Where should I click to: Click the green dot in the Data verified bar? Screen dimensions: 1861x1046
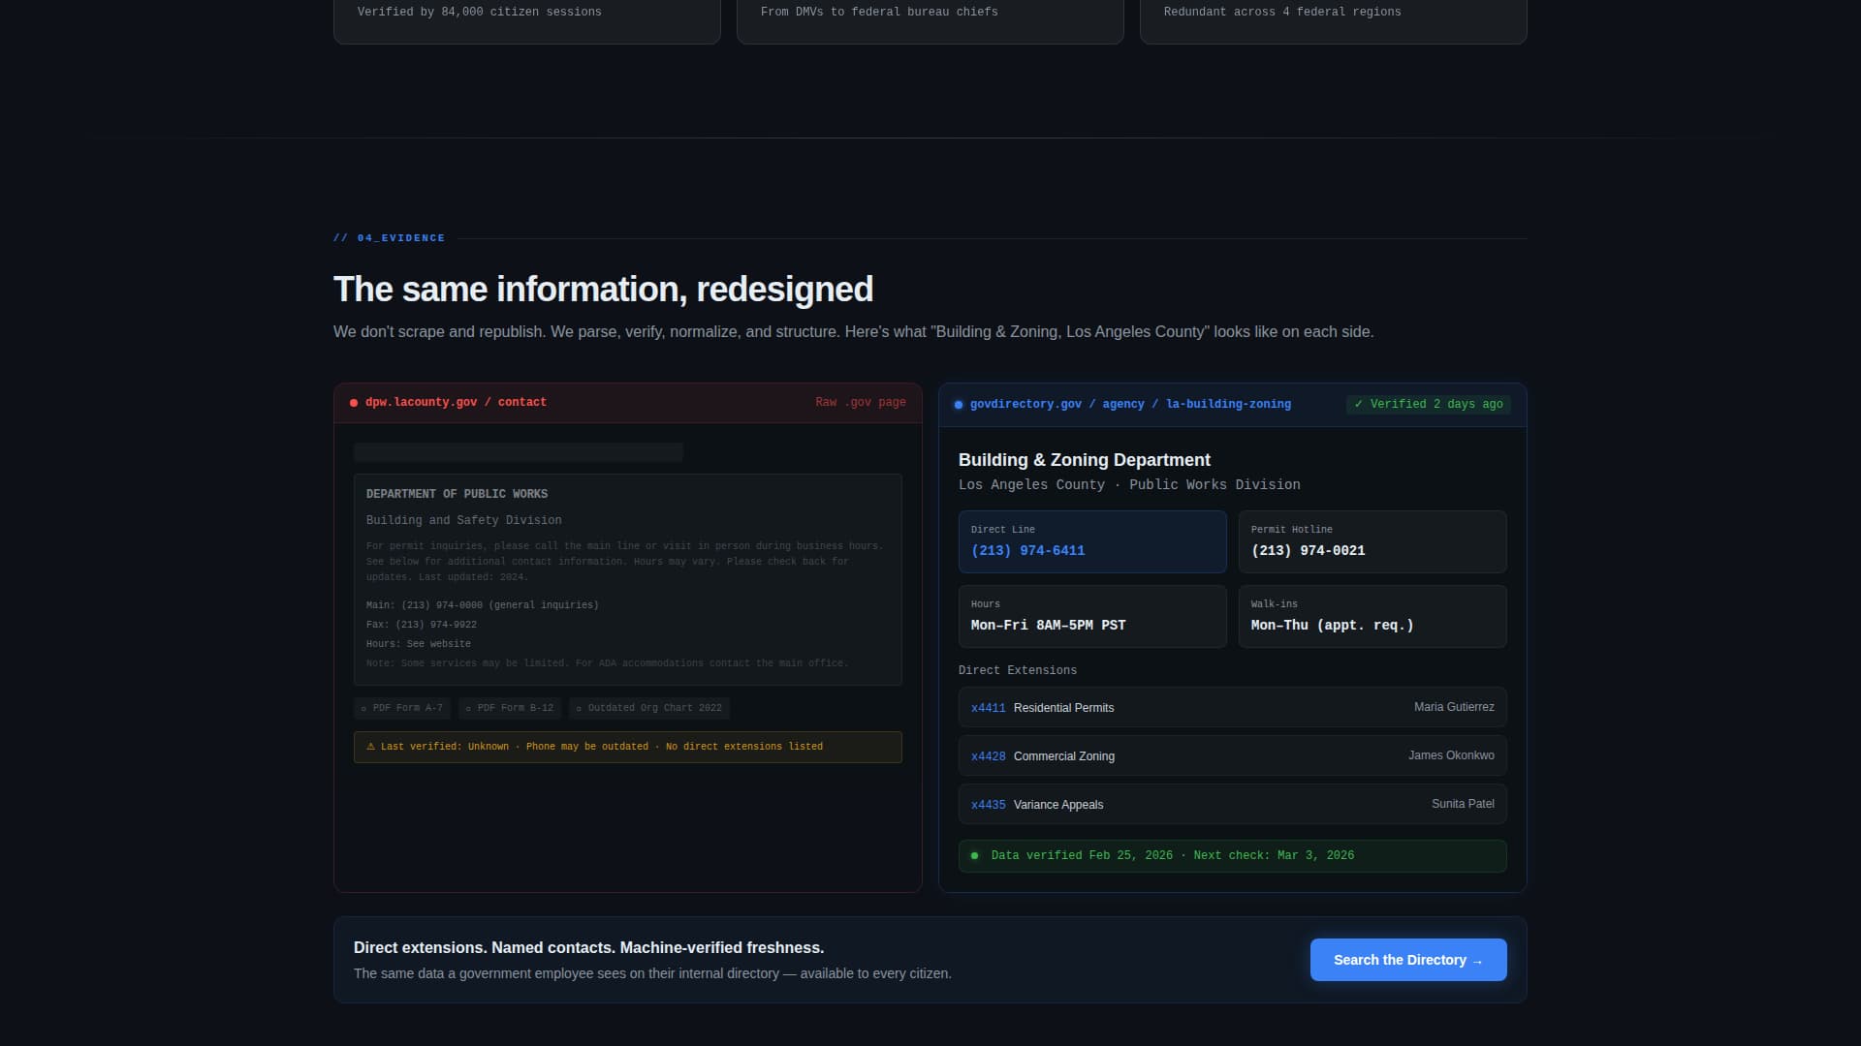coord(975,855)
